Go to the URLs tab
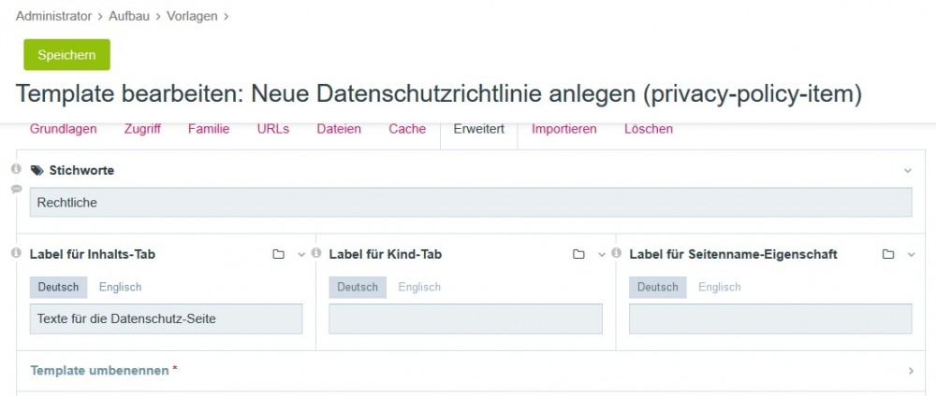This screenshot has width=936, height=396. 272,129
